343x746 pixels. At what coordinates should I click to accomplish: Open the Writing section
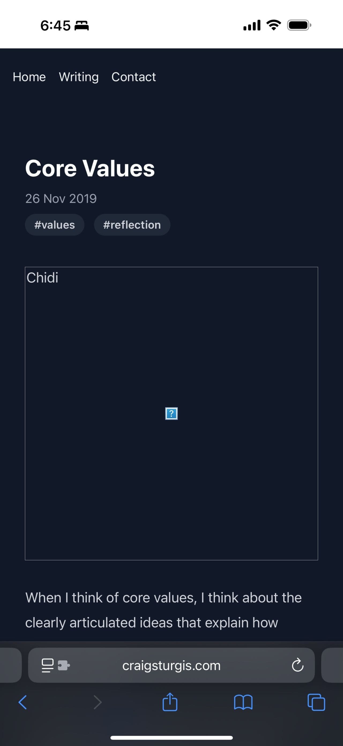coord(78,77)
